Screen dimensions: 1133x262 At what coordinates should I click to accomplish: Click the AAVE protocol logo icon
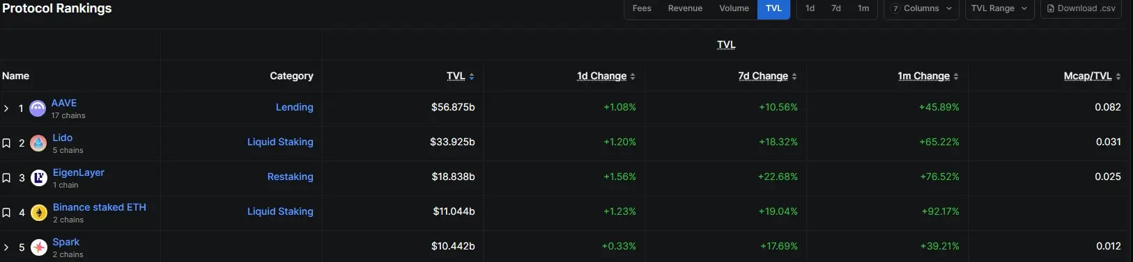click(x=38, y=108)
